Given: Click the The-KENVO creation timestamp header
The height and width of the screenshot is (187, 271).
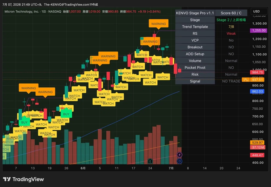Looking at the screenshot, I should [x=50, y=4].
